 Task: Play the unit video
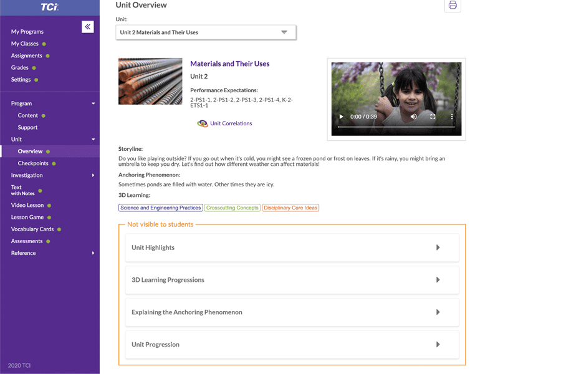click(x=341, y=117)
